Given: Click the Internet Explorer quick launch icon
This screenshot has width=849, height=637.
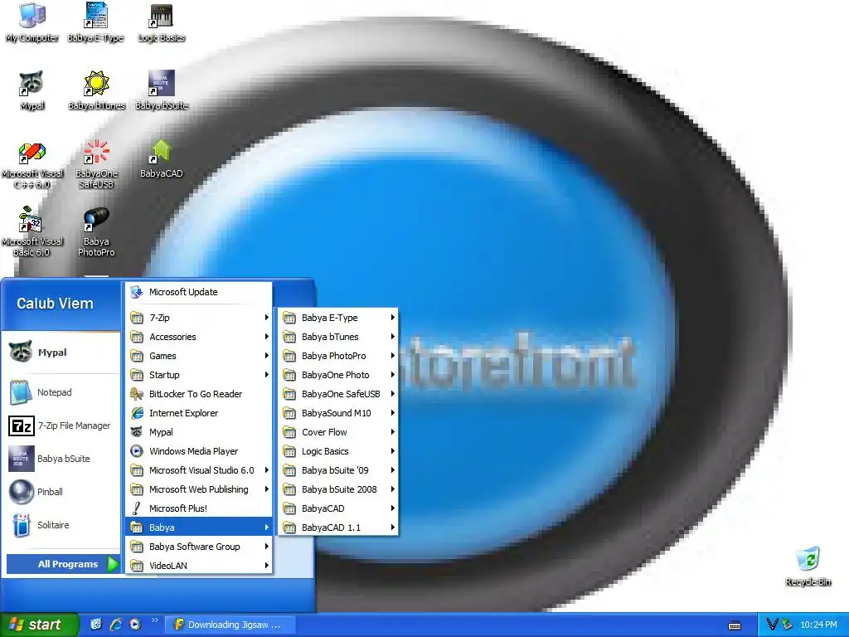Looking at the screenshot, I should point(116,625).
